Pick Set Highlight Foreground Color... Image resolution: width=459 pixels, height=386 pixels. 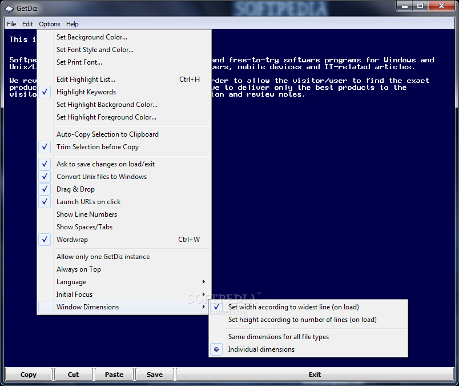(124, 117)
